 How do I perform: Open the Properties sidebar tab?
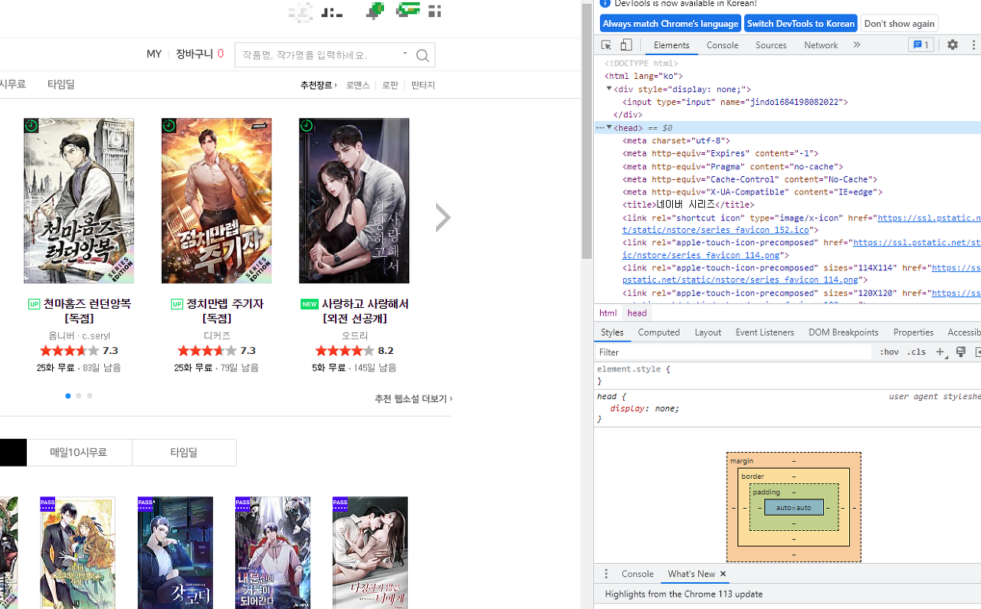[x=913, y=332]
